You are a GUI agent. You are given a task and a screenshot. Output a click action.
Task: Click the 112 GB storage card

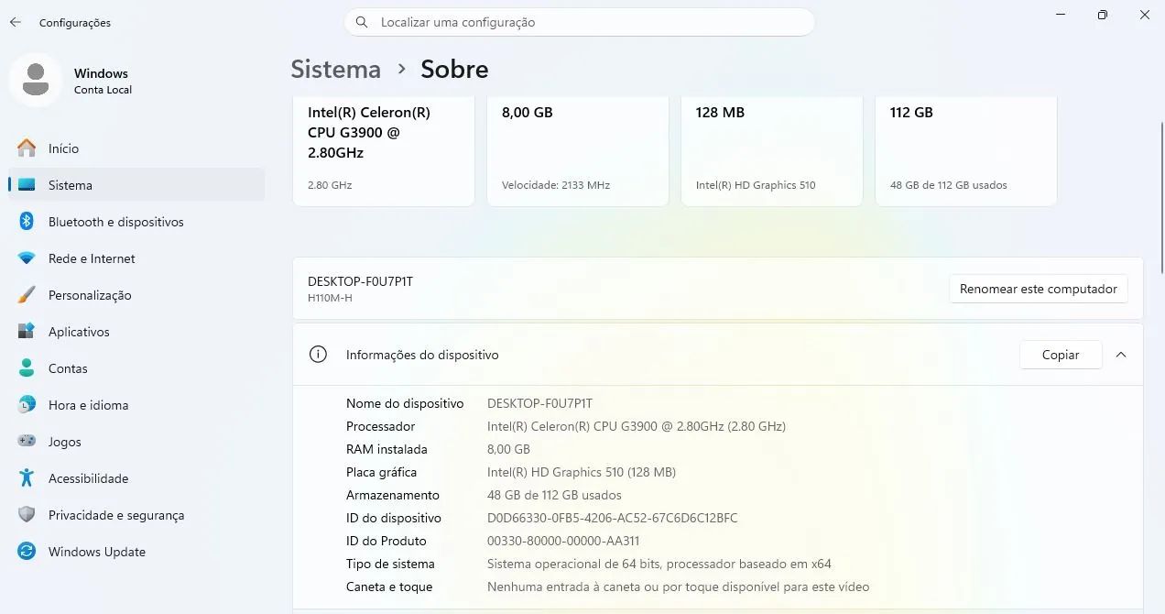pos(966,151)
